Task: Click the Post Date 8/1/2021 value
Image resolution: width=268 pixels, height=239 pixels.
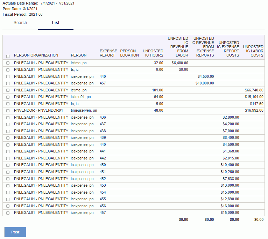Action: pyautogui.click(x=30, y=9)
